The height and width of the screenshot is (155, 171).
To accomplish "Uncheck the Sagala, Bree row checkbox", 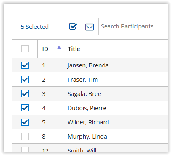I will 25,94.
